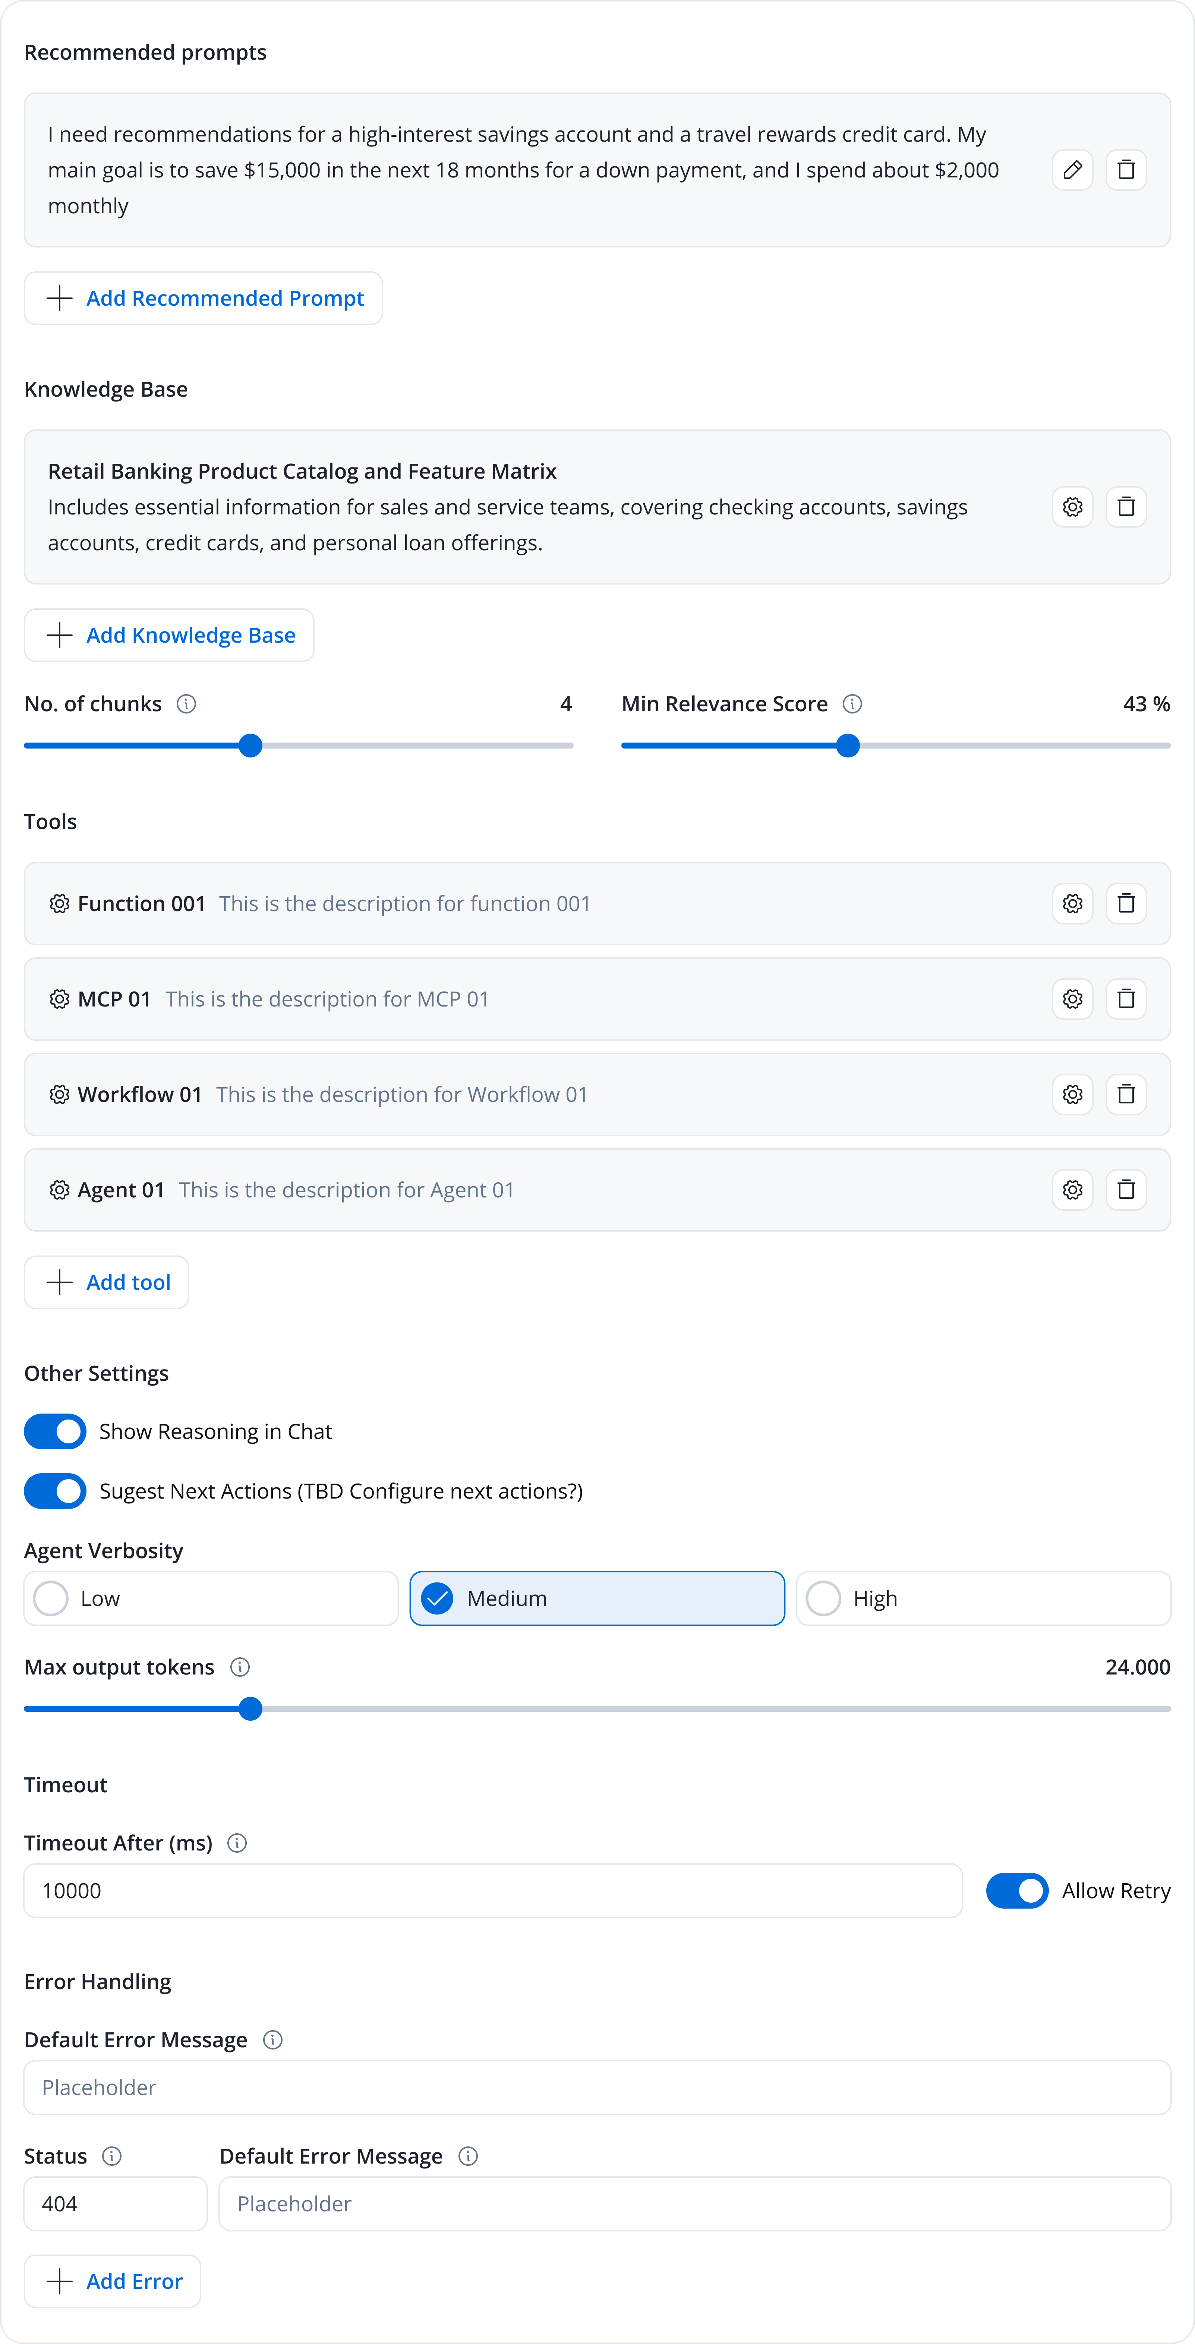
Task: Click gear icon left of Function 001
Action: (59, 904)
